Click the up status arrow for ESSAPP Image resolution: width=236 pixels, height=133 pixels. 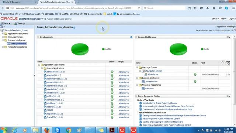click(112, 110)
